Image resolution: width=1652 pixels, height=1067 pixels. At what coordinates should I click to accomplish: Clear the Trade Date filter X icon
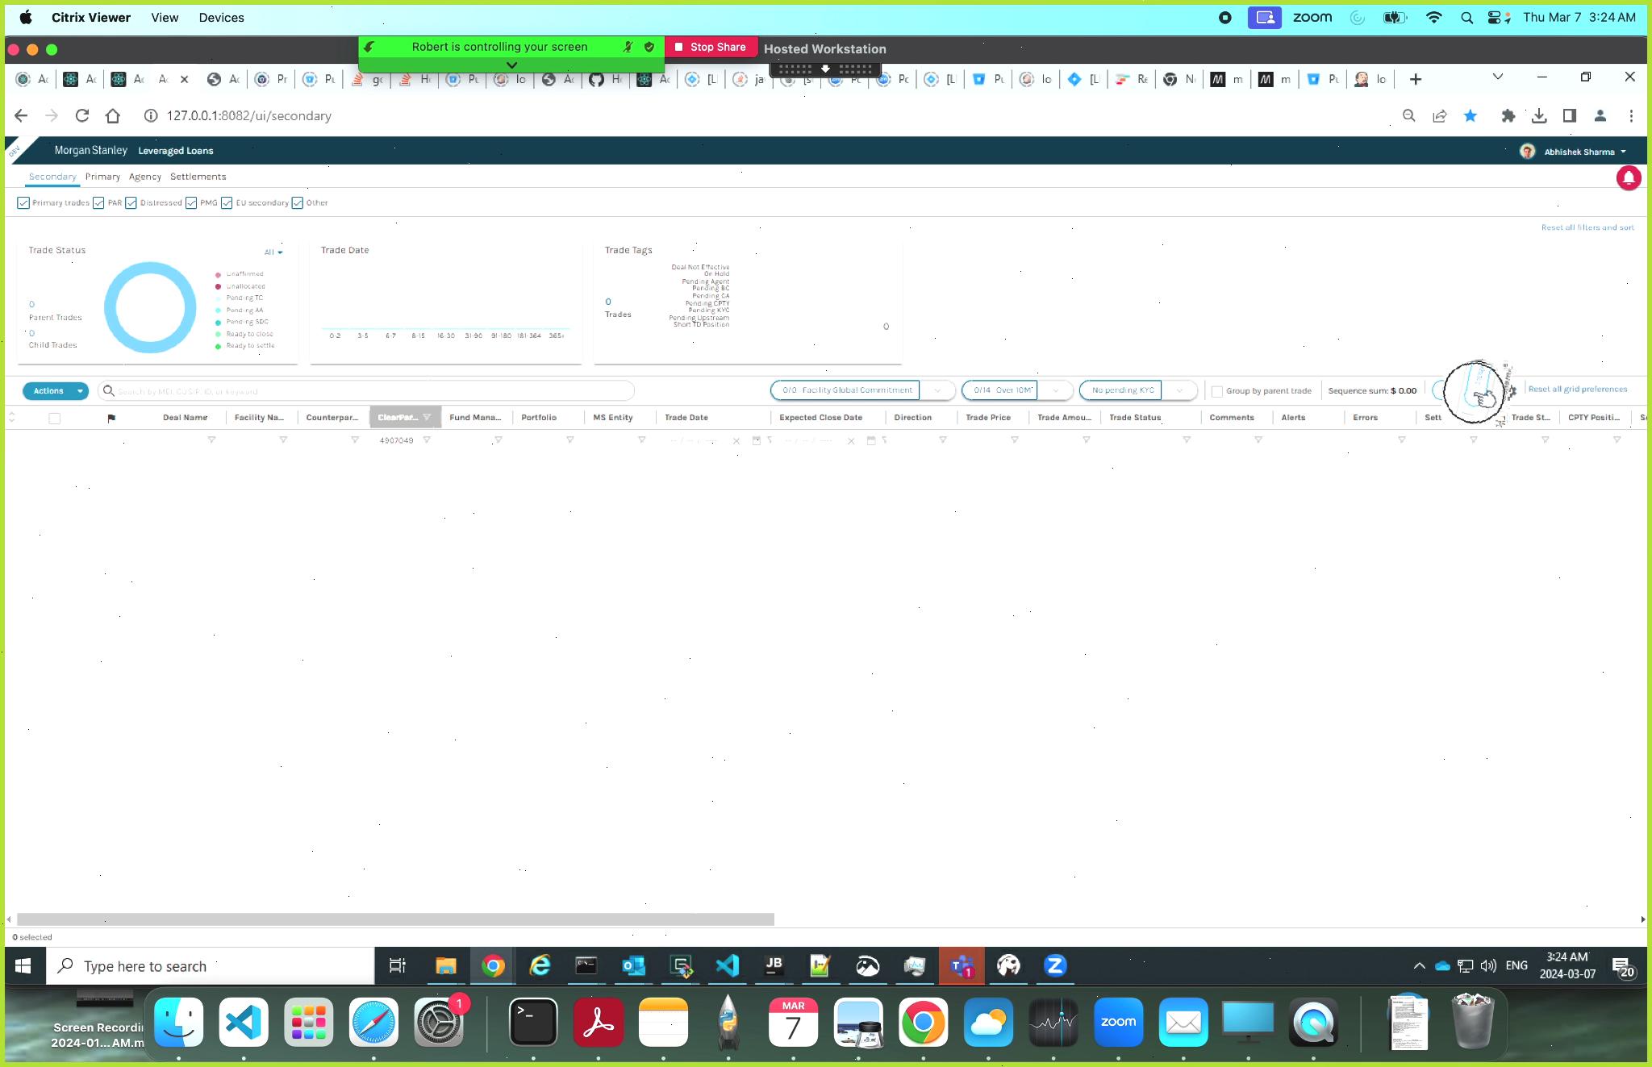(736, 441)
